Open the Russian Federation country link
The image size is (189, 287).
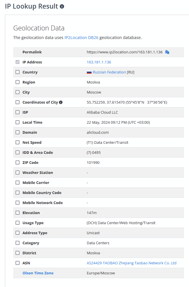pyautogui.click(x=109, y=72)
